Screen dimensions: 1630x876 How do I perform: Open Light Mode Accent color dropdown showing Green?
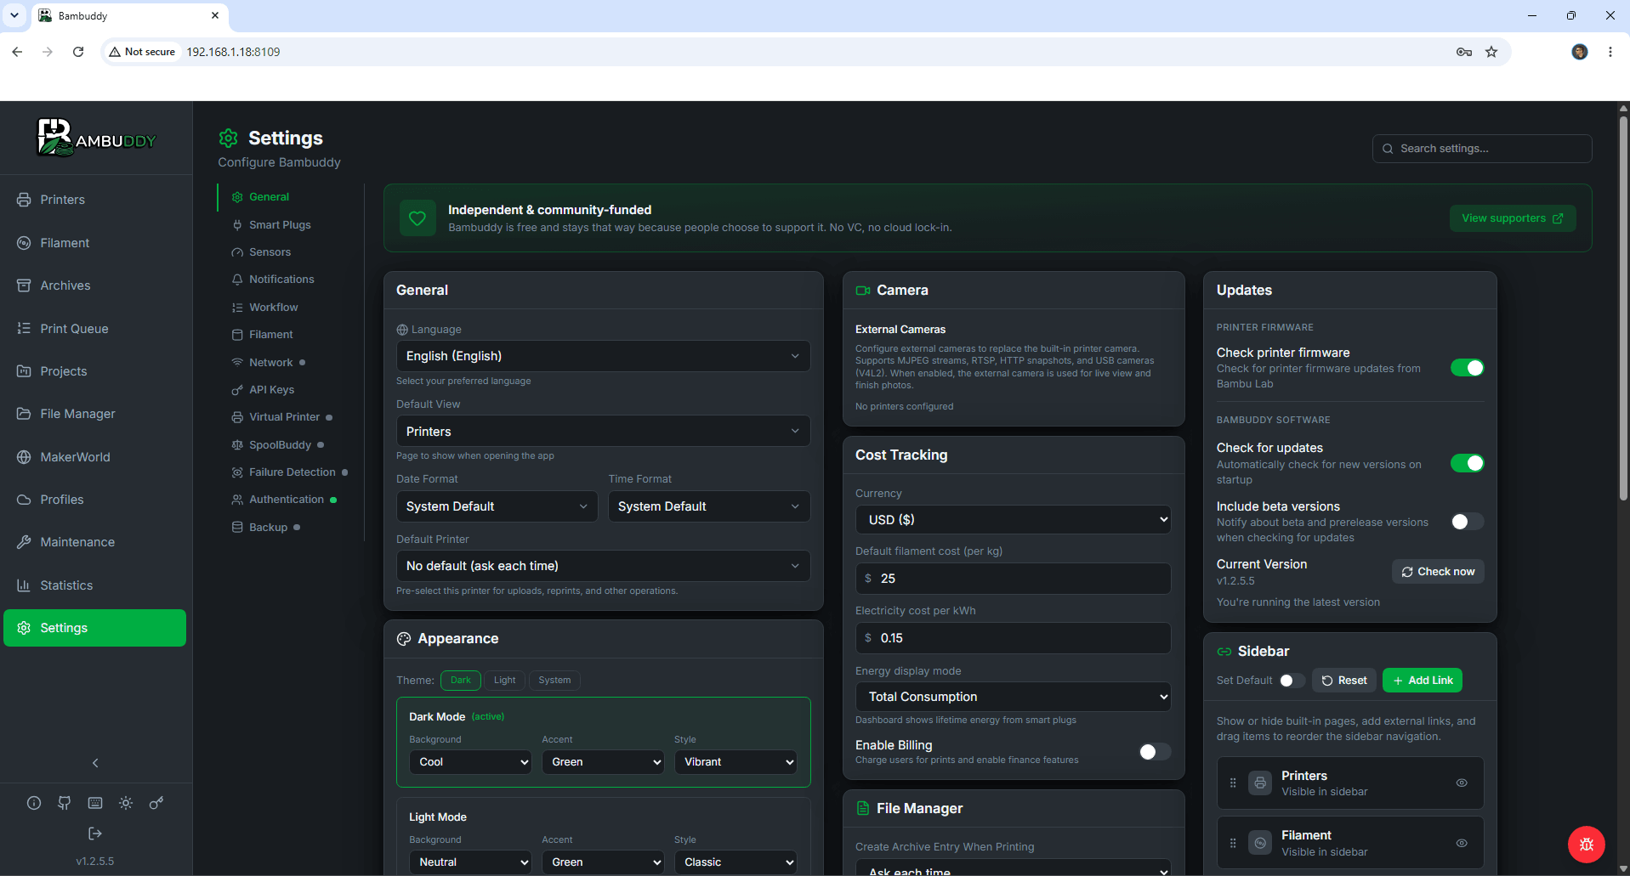pos(603,862)
